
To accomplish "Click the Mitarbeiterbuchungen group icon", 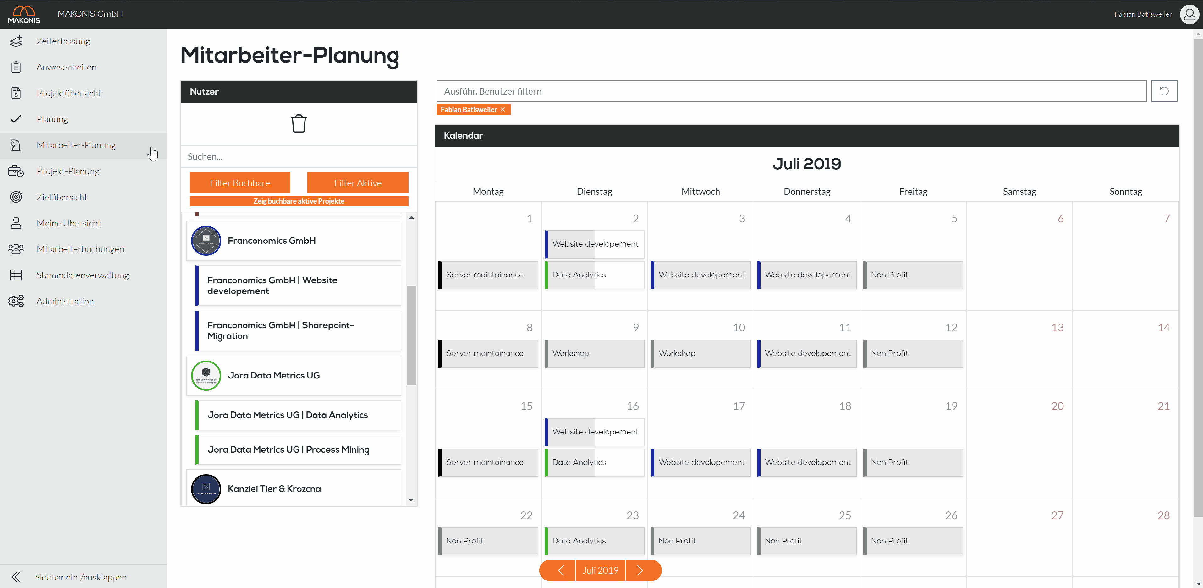I will (16, 249).
